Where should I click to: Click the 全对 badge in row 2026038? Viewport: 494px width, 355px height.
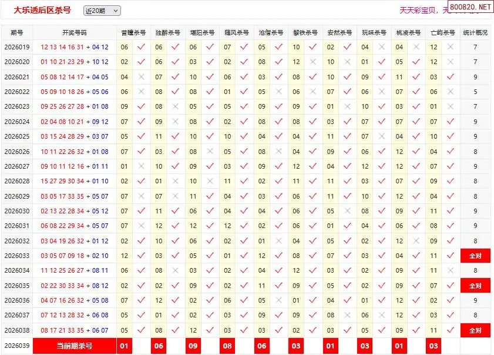(x=475, y=330)
